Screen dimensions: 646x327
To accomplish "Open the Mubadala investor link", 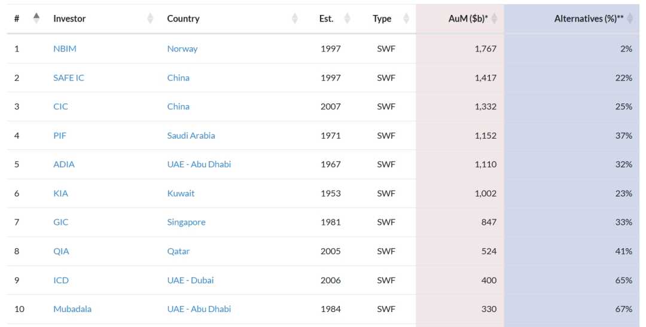I will (x=72, y=309).
